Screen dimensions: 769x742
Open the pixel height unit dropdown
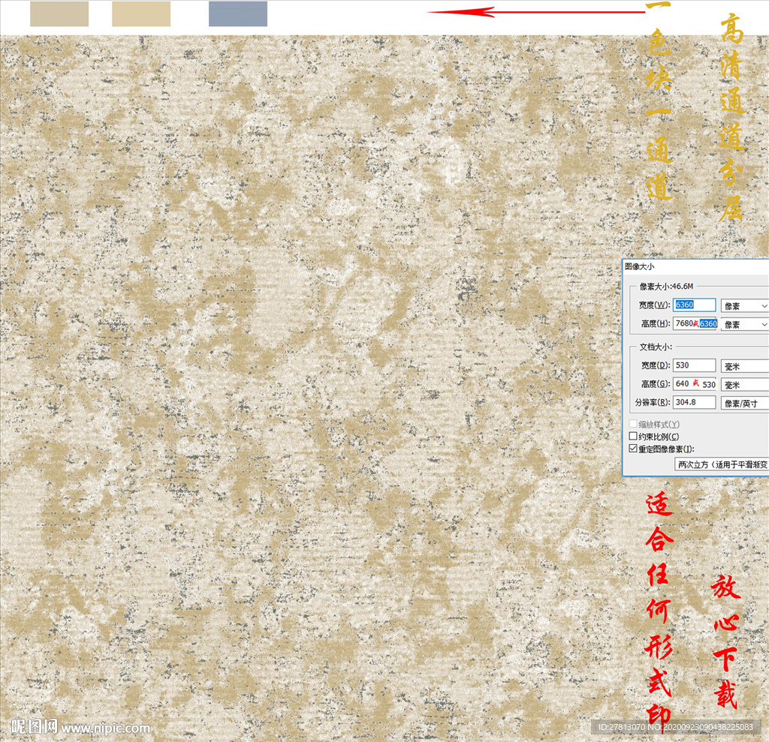click(x=744, y=324)
